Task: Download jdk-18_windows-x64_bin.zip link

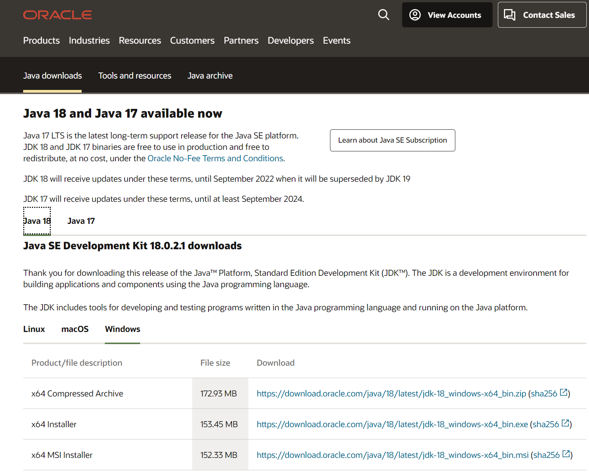Action: (392, 393)
